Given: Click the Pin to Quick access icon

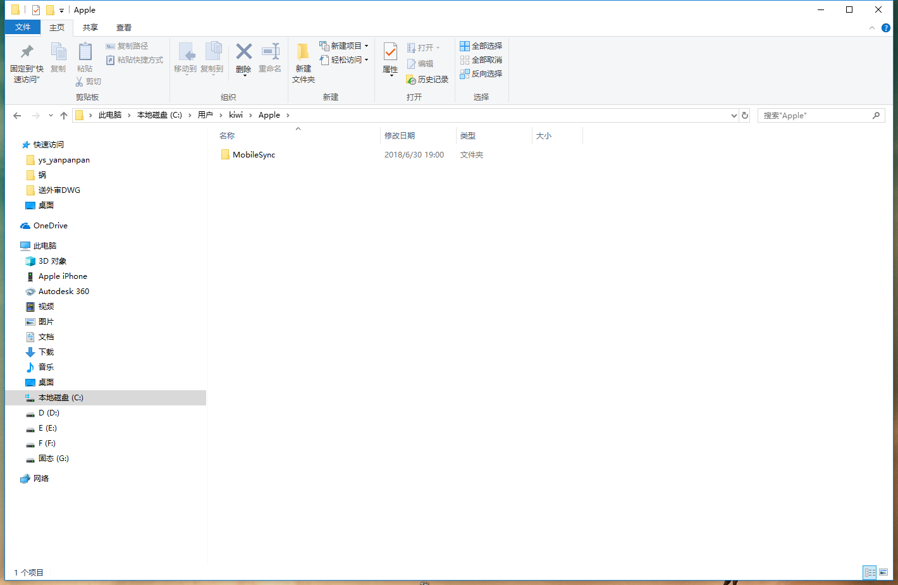Looking at the screenshot, I should point(27,51).
